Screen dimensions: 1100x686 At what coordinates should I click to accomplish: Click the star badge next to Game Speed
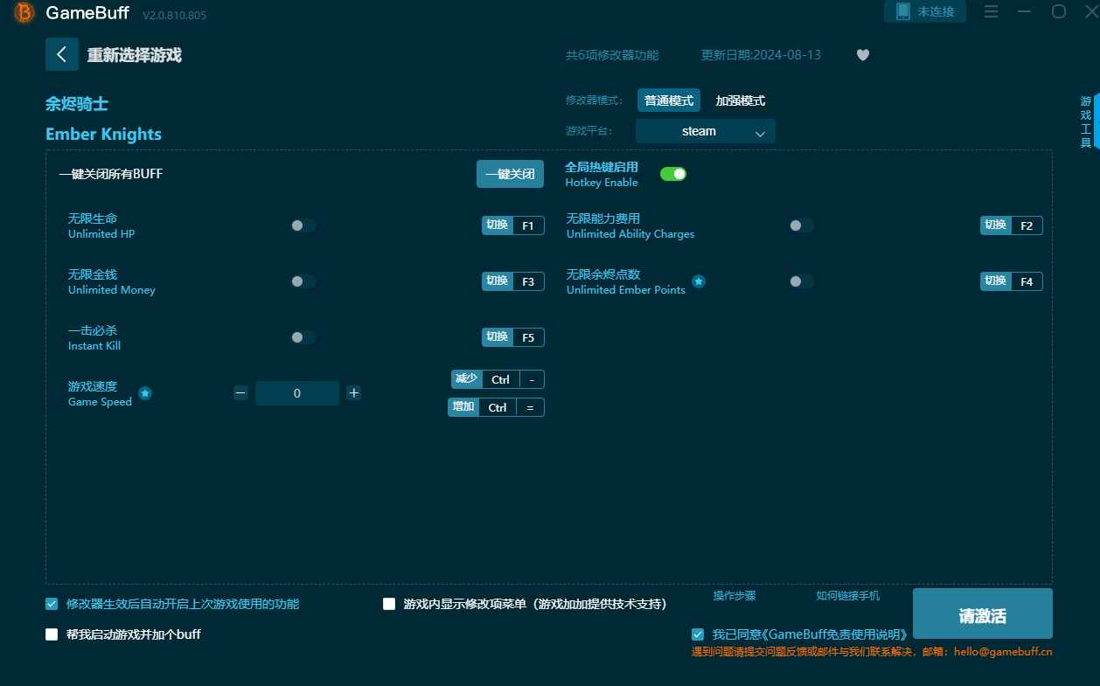(x=145, y=393)
